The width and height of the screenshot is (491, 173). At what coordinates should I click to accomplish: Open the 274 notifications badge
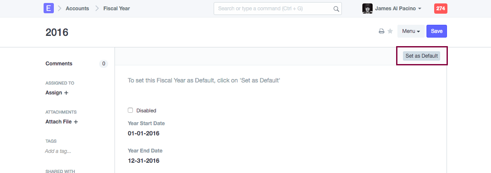[441, 9]
